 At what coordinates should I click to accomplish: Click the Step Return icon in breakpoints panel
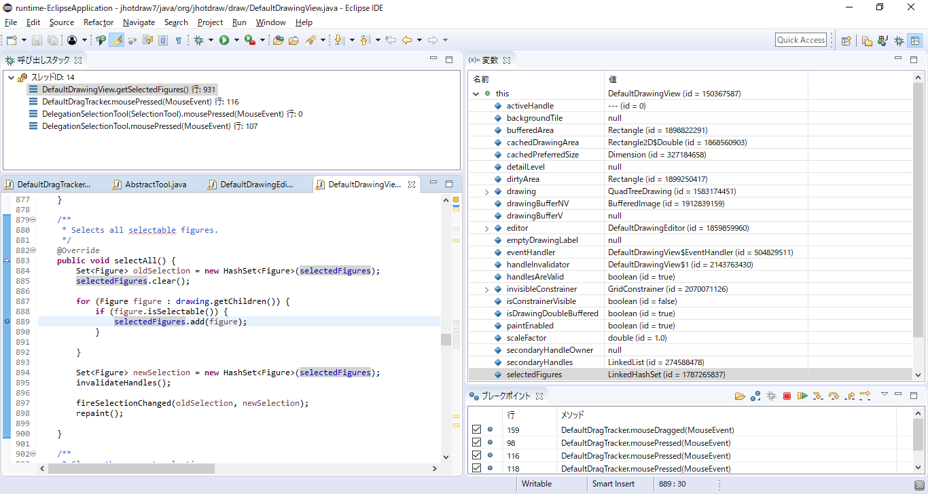(850, 396)
